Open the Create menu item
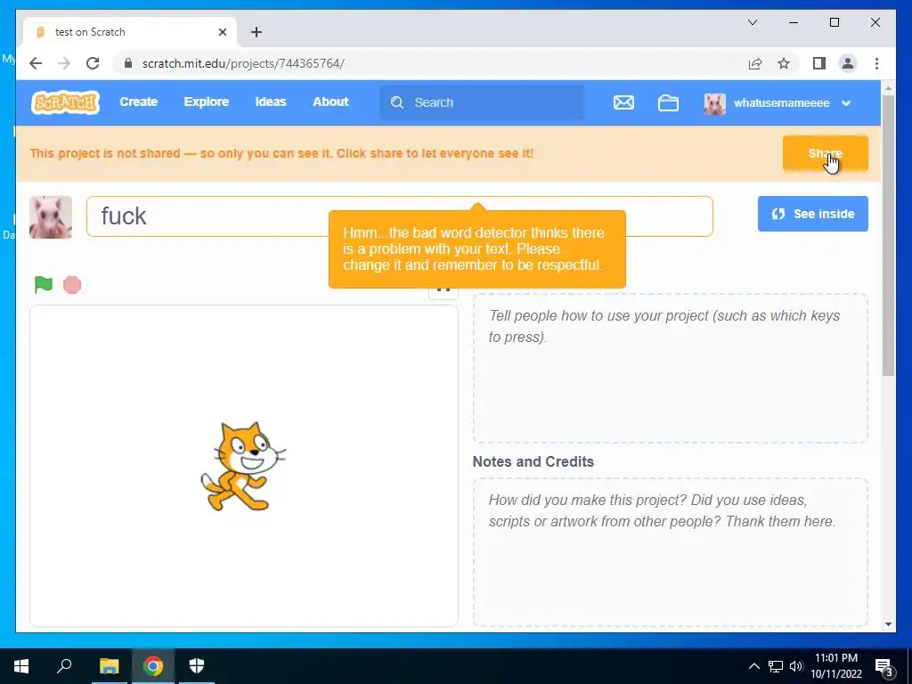This screenshot has width=912, height=684. (x=138, y=102)
